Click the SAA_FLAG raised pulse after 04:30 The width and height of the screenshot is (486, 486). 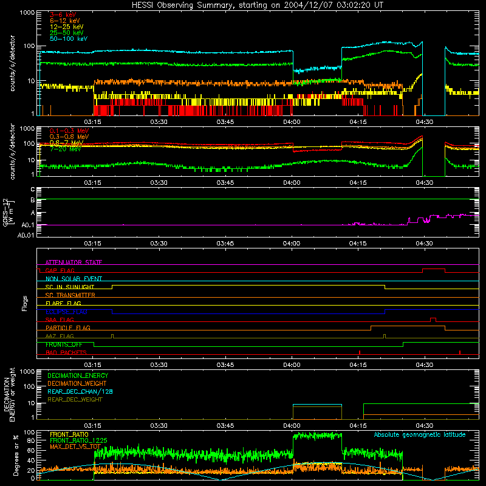pos(433,320)
